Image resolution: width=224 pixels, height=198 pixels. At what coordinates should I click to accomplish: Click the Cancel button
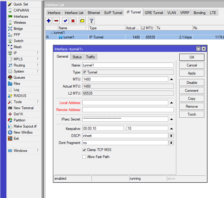tap(192, 65)
